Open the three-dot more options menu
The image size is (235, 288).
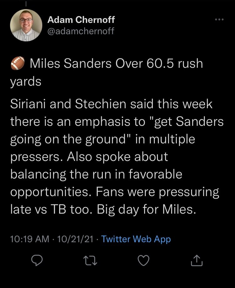(219, 20)
